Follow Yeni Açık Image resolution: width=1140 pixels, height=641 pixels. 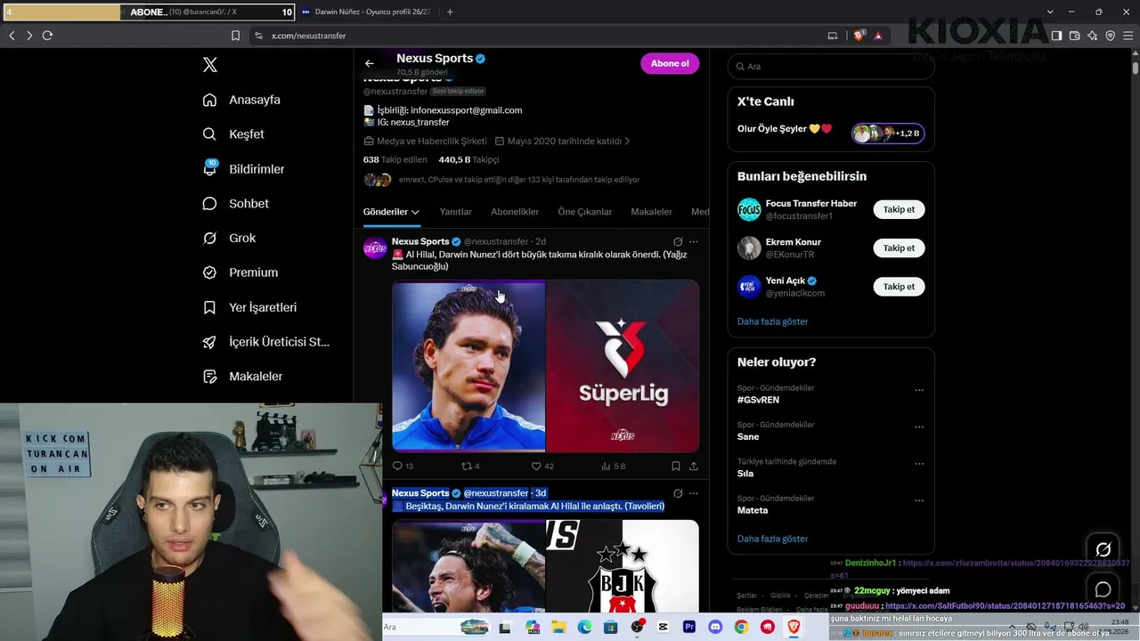[x=899, y=287]
